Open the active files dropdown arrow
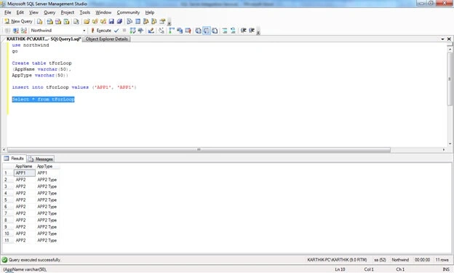This screenshot has width=454, height=273. (442, 39)
